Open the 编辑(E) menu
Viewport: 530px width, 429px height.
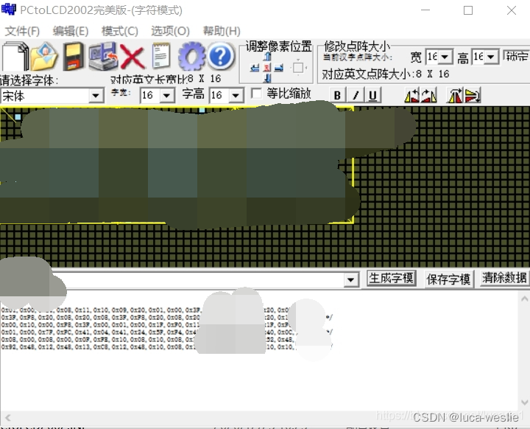pos(71,31)
